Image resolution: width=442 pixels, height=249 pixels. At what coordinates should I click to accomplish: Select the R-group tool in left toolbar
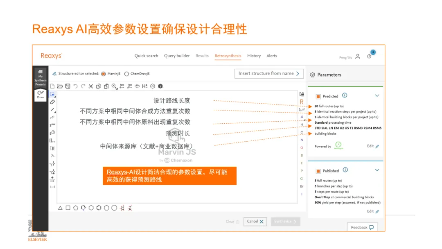point(52,148)
